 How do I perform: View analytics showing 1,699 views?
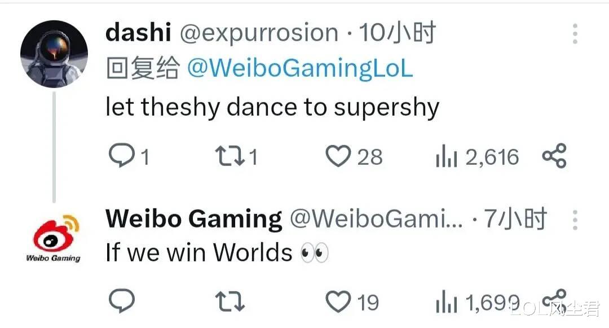[x=478, y=303]
